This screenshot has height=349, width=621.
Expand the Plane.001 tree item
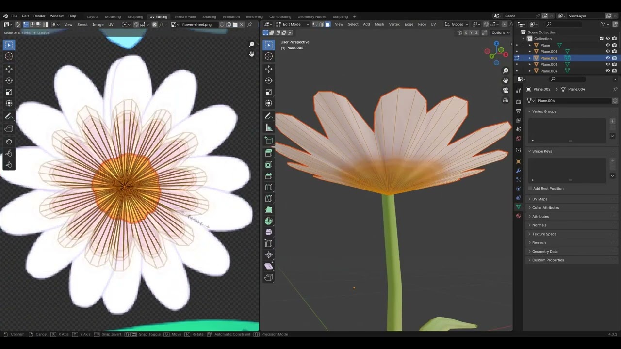click(530, 51)
